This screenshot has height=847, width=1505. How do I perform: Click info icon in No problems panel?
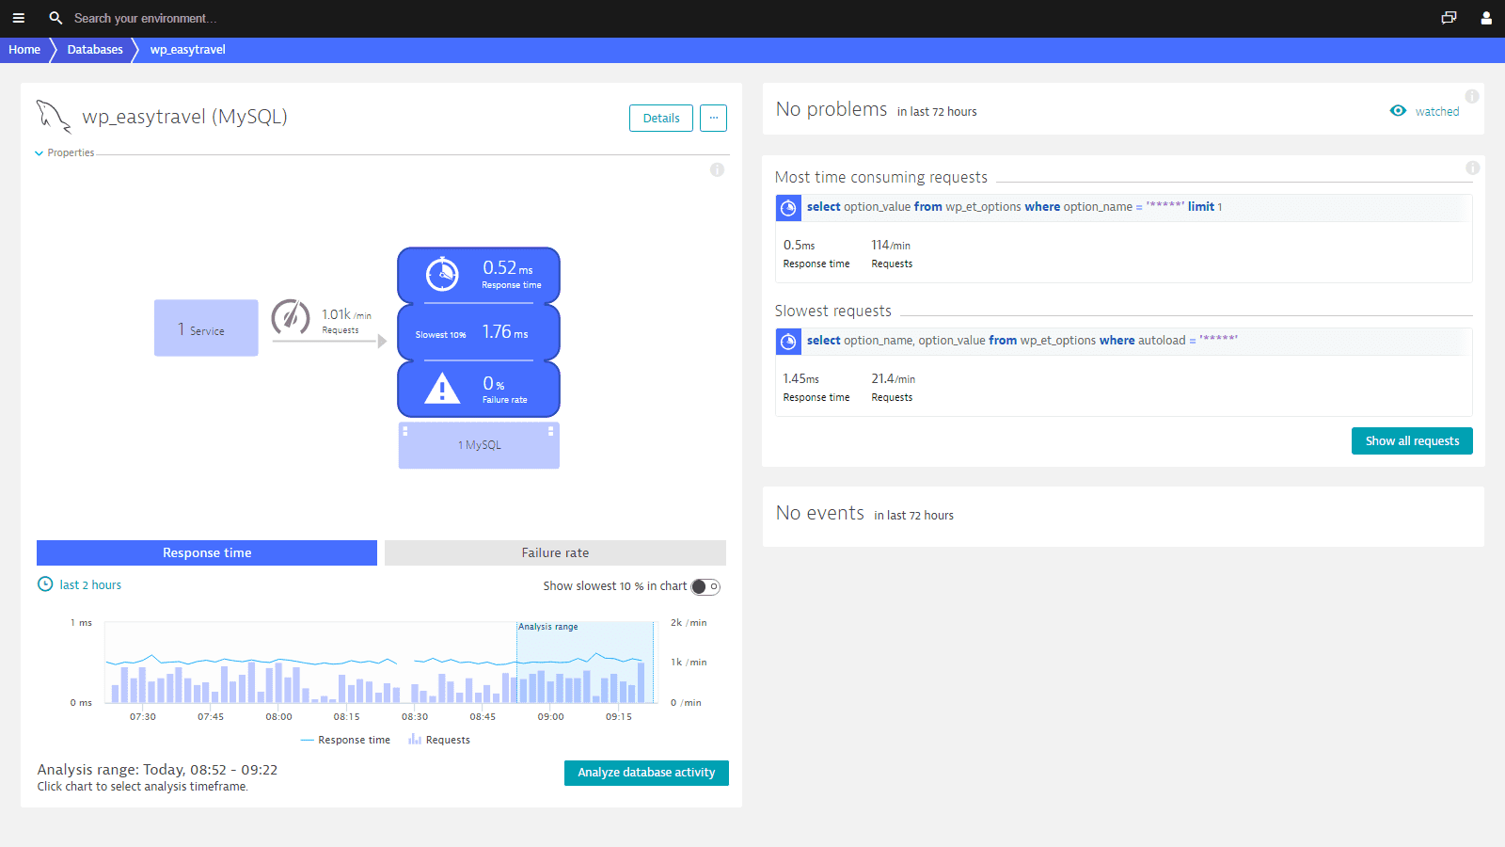click(x=1472, y=96)
